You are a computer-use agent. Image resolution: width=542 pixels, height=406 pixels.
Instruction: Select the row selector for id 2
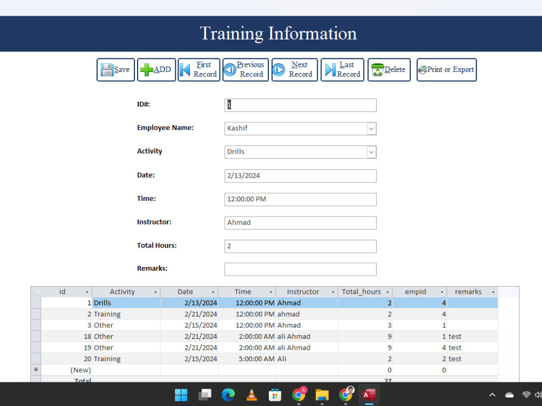(36, 314)
